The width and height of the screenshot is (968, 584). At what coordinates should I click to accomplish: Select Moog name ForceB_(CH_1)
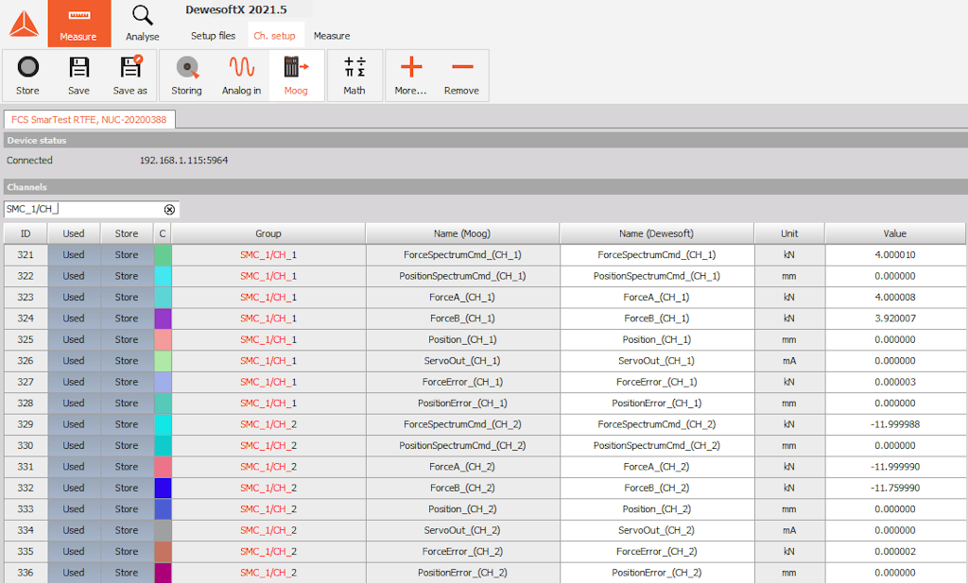tap(462, 318)
